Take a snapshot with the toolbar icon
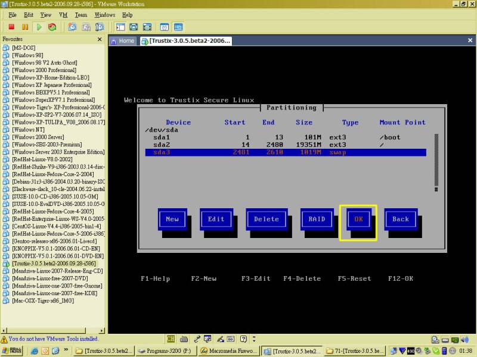The height and width of the screenshot is (357, 477). pos(72,27)
